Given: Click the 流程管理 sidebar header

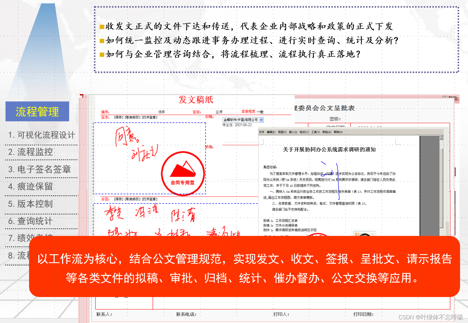Looking at the screenshot, I should tap(37, 112).
